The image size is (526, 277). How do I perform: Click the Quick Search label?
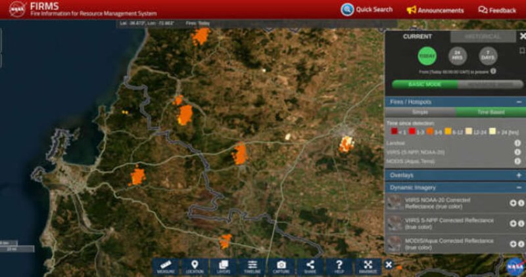pyautogui.click(x=374, y=10)
